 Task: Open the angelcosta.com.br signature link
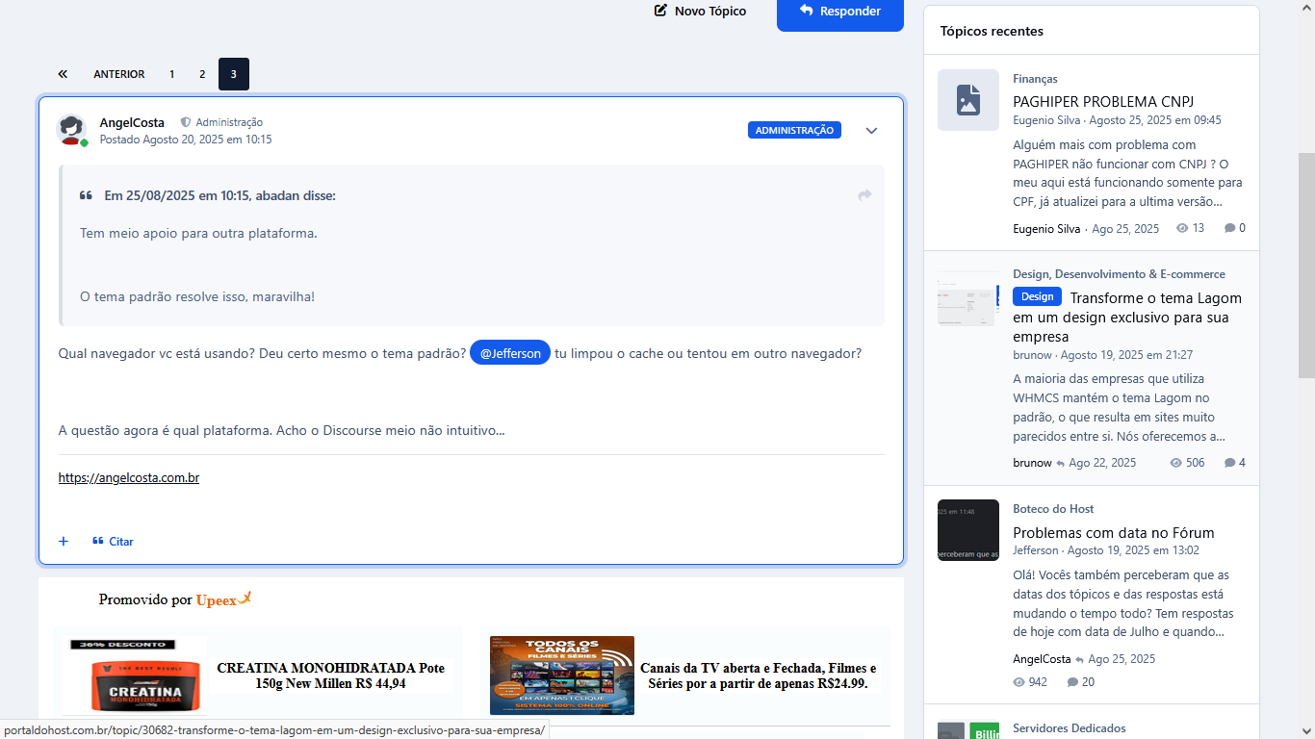[x=129, y=477]
